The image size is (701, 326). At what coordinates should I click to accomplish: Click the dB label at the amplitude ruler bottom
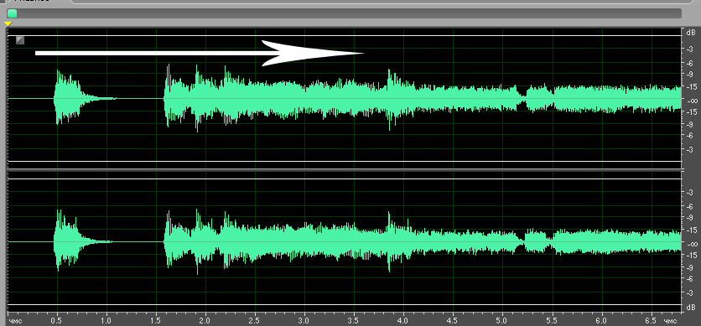691,308
